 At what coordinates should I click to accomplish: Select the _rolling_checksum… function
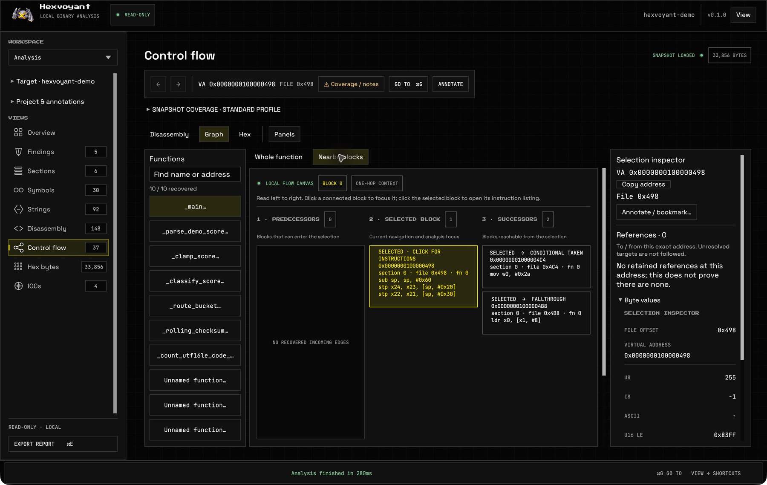pos(195,331)
